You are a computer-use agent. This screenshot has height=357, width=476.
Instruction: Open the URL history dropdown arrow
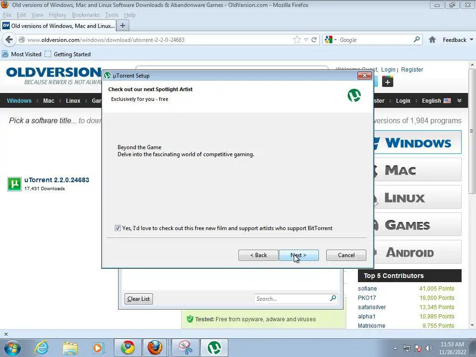coord(306,40)
